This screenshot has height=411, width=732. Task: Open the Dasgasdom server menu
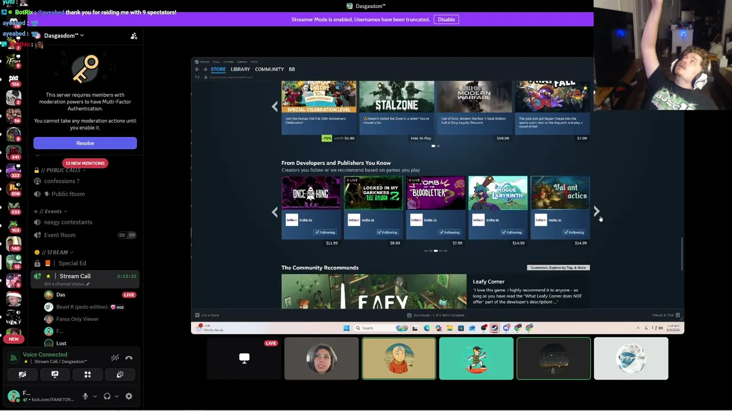(x=64, y=35)
